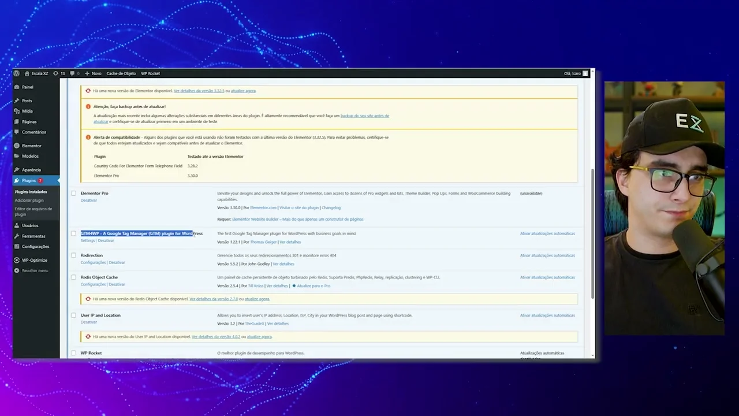Viewport: 739px width, 416px height.
Task: Click Elementor.com author link
Action: point(263,207)
